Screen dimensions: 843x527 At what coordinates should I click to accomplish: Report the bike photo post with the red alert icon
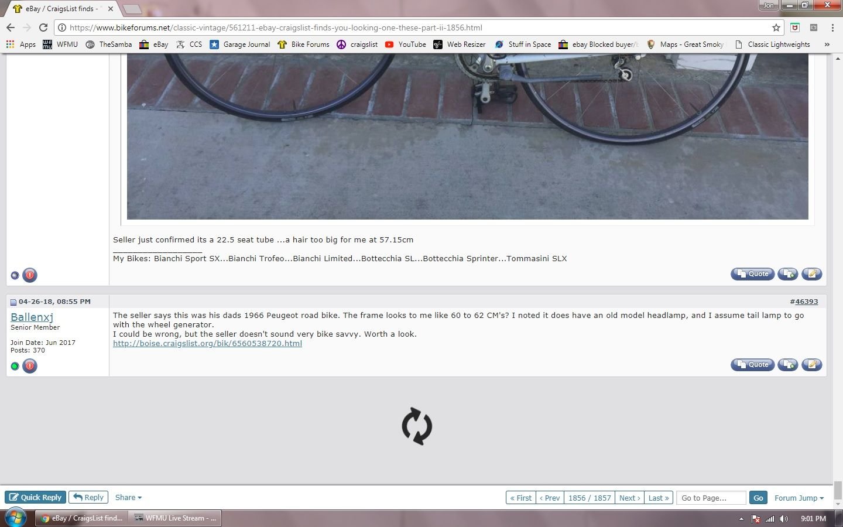(30, 275)
